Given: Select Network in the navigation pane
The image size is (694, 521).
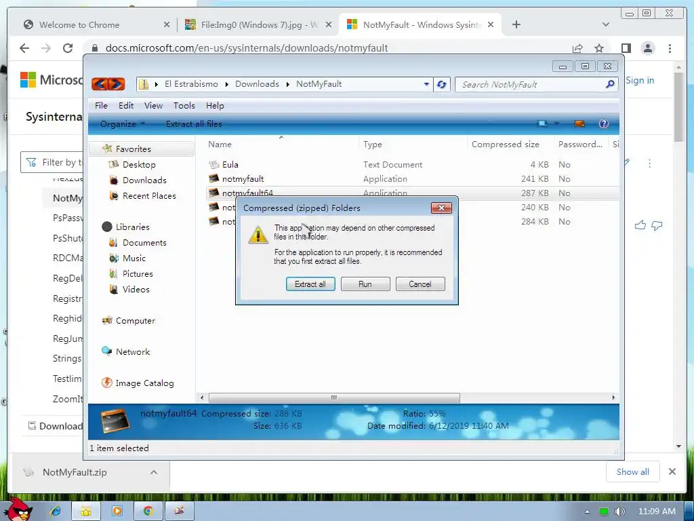Looking at the screenshot, I should 133,352.
